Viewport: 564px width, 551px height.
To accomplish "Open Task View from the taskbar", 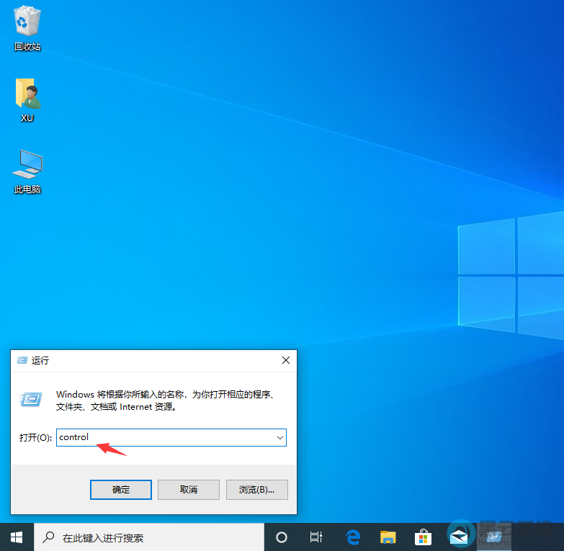I will pyautogui.click(x=315, y=537).
